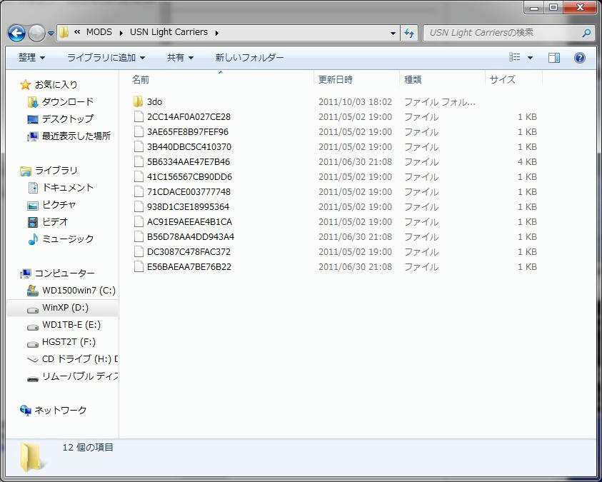Click file name DC3087C478FAC372
The image size is (602, 482).
[x=189, y=252]
